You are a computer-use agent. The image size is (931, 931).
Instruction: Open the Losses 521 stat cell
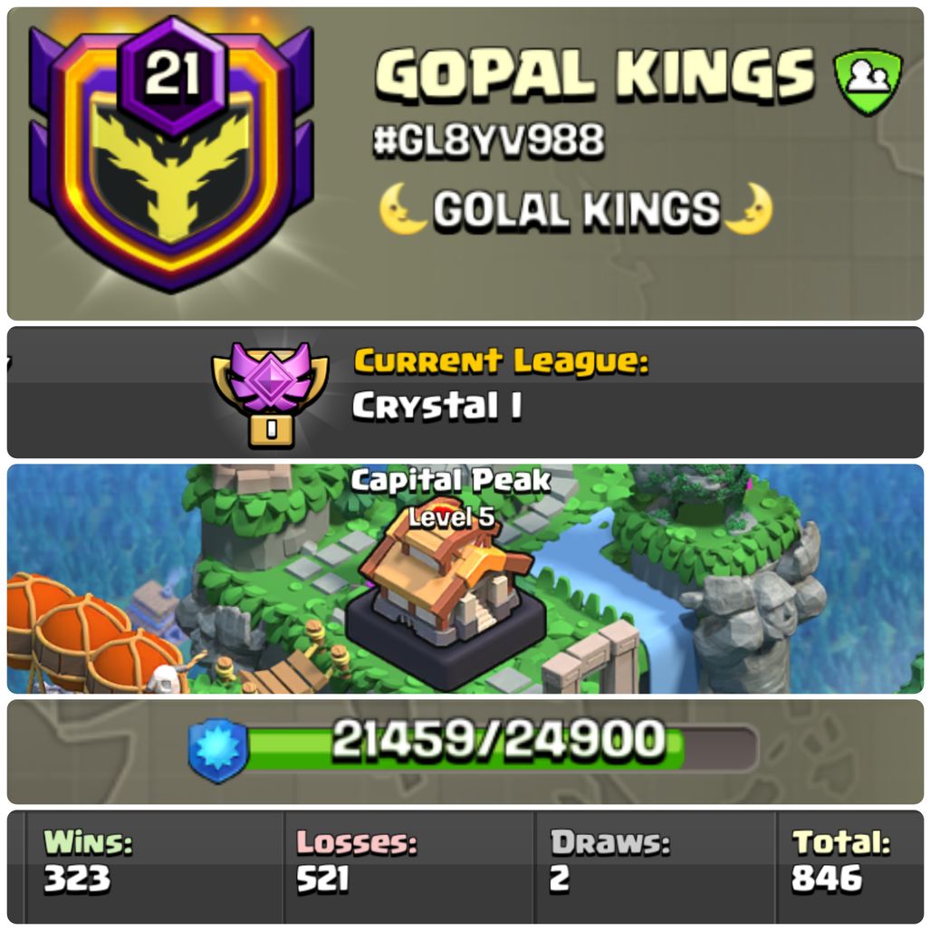click(x=408, y=867)
